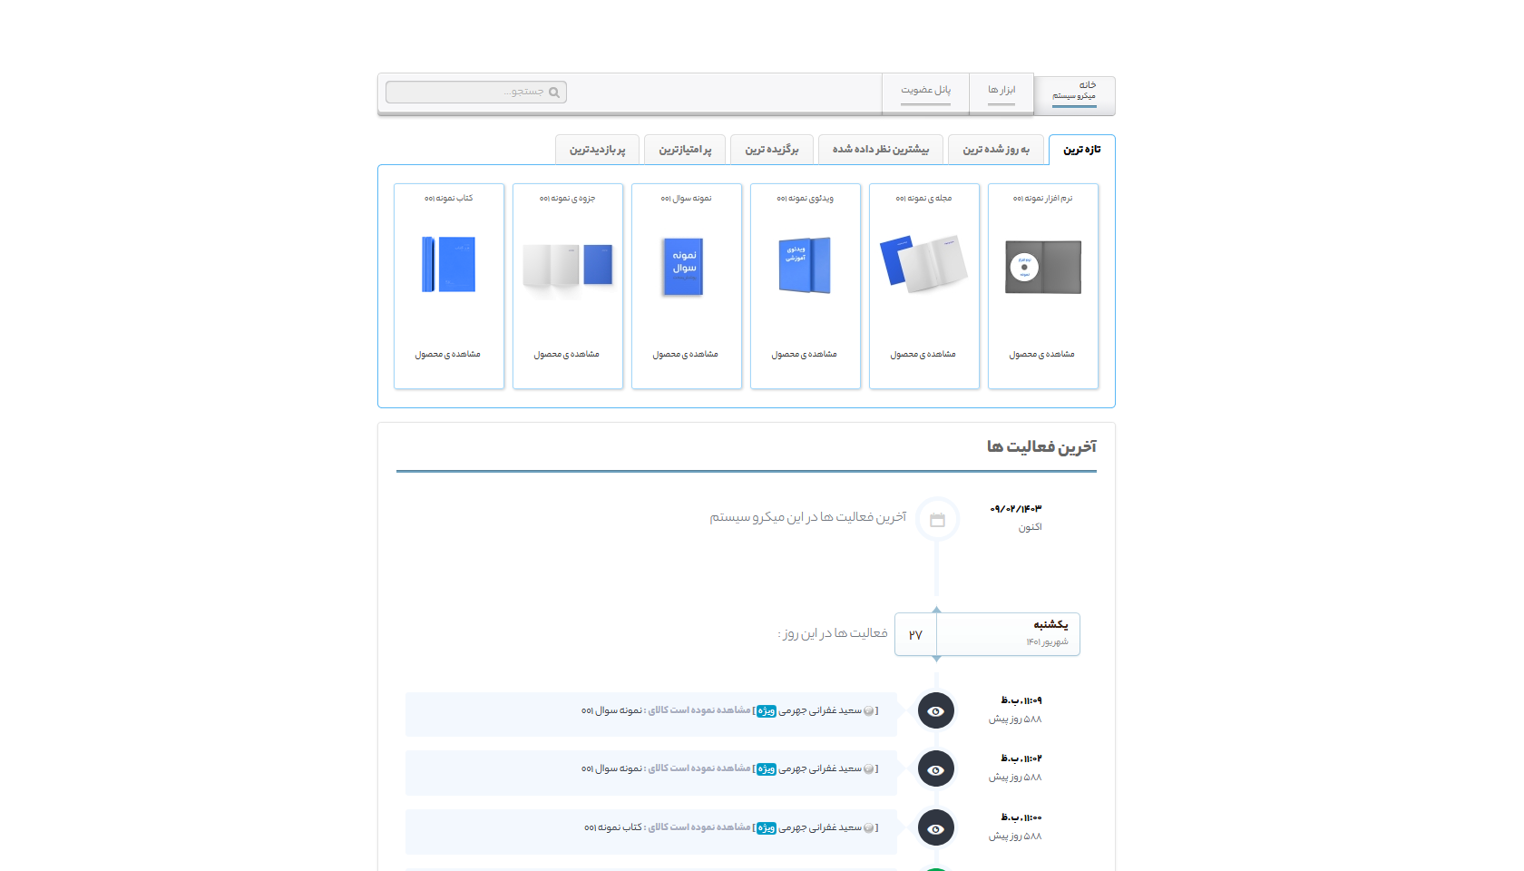The width and height of the screenshot is (1524, 871).
Task: Open the ابزار ها menu
Action: (1001, 91)
